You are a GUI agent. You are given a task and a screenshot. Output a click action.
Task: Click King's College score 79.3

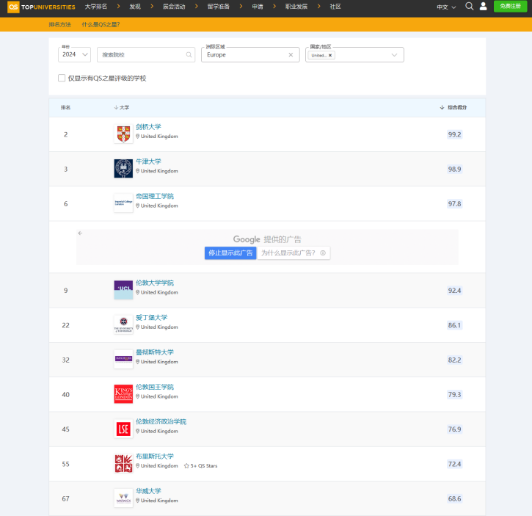pos(455,394)
